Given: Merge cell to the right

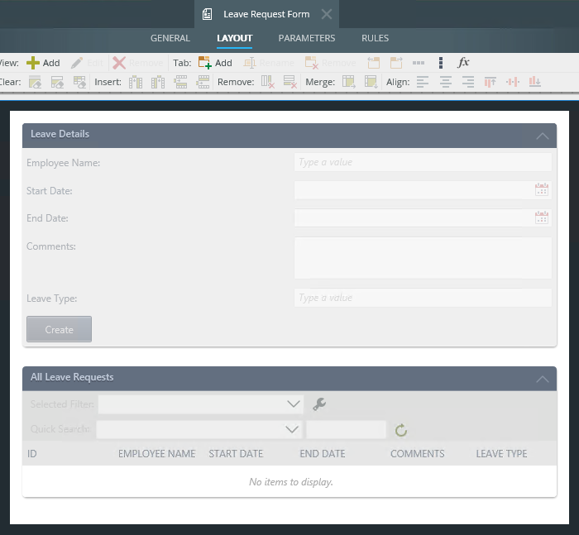Looking at the screenshot, I should pyautogui.click(x=349, y=82).
